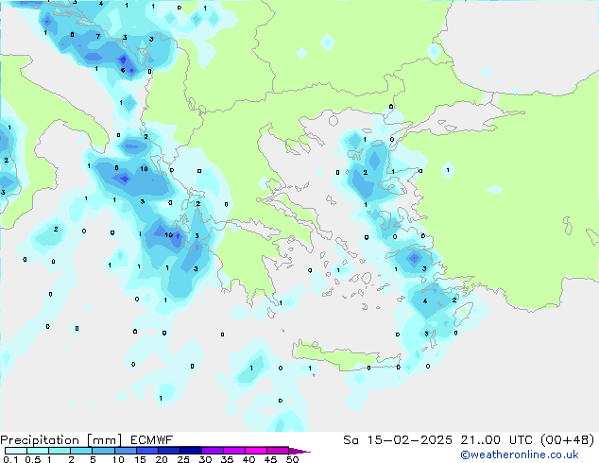Click the '50' legend scale number
Screen dimensions: 599x463
tap(293, 459)
